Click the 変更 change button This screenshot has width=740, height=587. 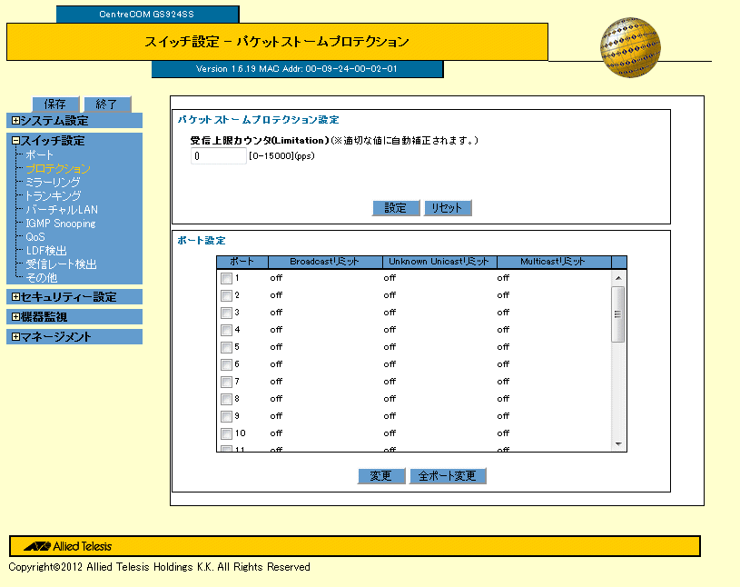tap(380, 476)
